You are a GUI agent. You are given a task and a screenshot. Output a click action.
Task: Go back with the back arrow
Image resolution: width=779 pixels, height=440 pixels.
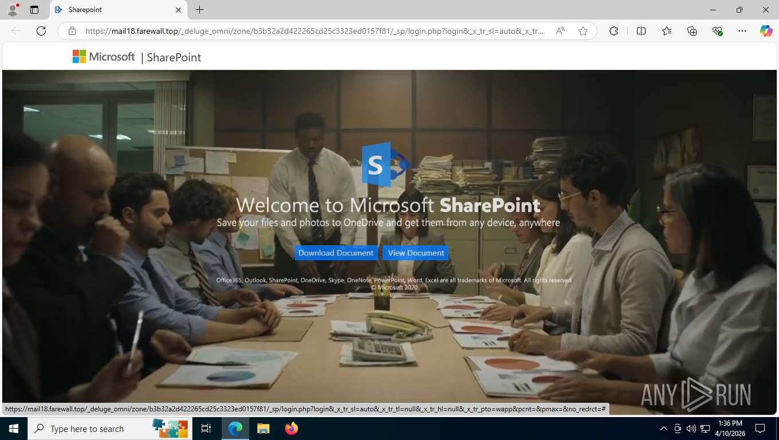16,31
